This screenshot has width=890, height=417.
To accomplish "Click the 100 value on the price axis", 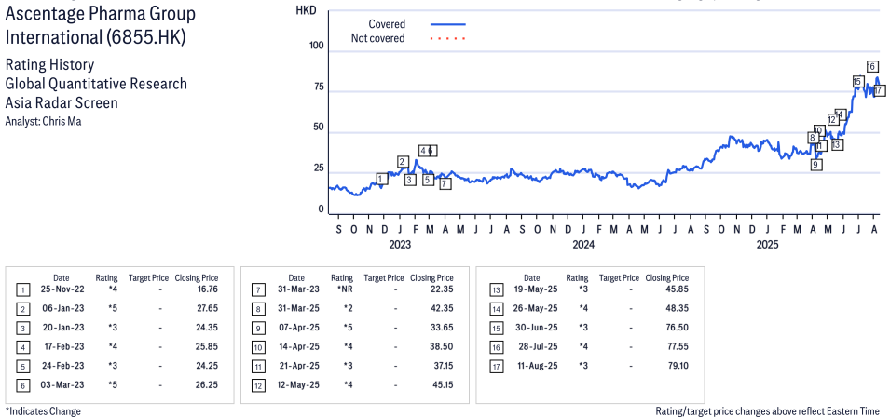I will click(316, 46).
